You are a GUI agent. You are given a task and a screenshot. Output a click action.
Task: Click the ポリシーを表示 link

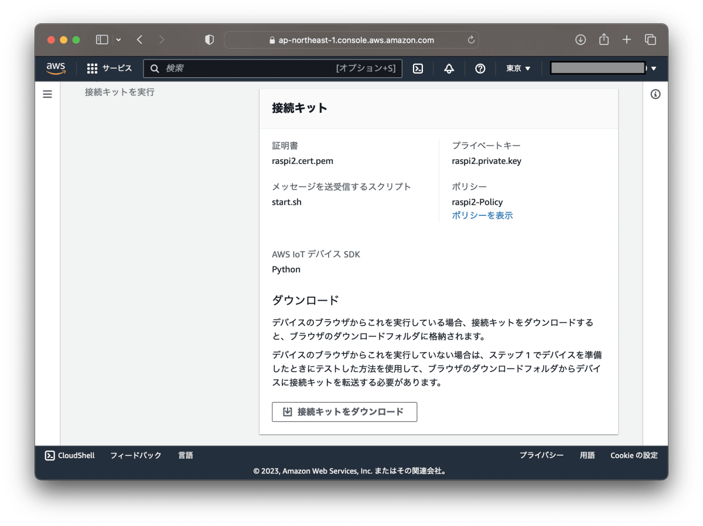(x=482, y=215)
